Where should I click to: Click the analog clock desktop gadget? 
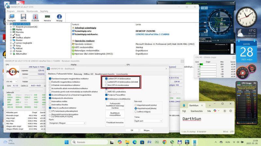246,17
